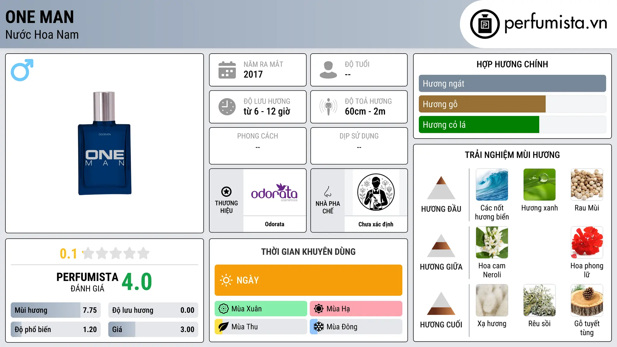
Task: Click the launch year 2017
Action: point(253,74)
